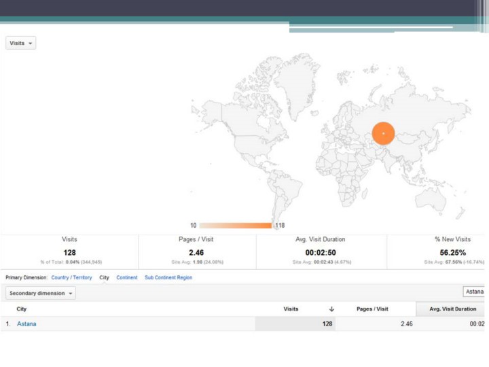489x367 pixels.
Task: Select Avg. Visit Duration scorecard showing 00:02:50
Action: click(321, 252)
